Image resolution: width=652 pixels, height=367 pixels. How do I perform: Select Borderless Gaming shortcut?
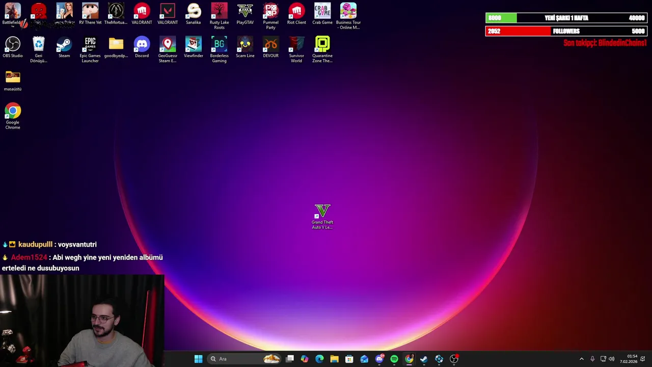coord(219,49)
